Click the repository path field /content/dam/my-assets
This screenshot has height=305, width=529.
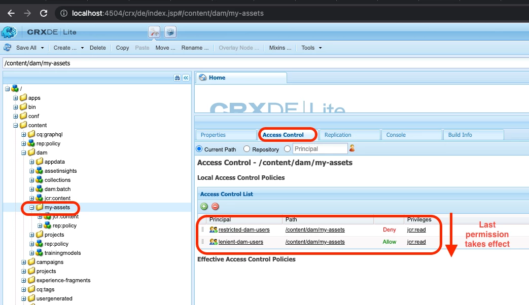click(x=266, y=63)
